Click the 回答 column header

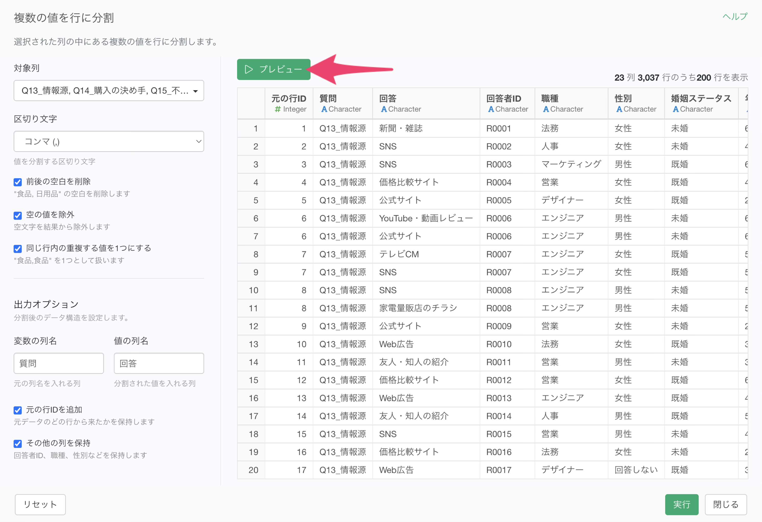click(x=426, y=103)
